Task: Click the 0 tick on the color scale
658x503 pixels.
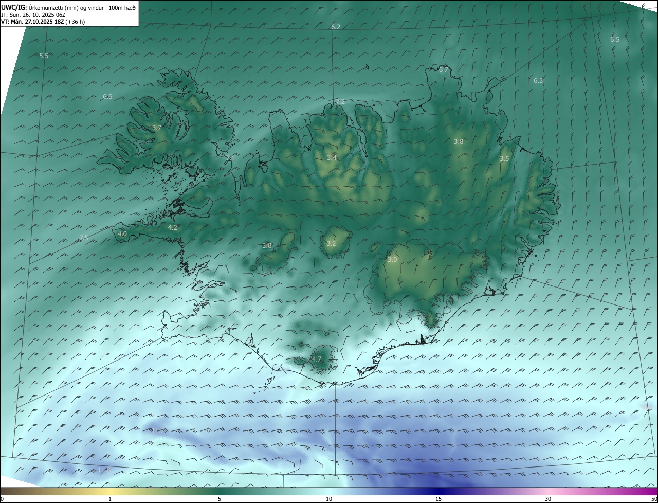Action: point(2,499)
